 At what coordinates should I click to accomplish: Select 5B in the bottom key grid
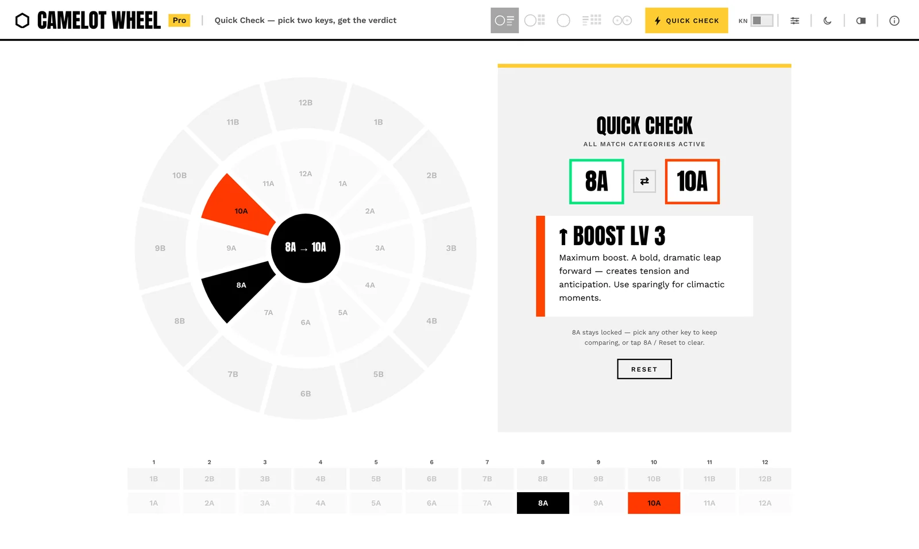tap(376, 479)
